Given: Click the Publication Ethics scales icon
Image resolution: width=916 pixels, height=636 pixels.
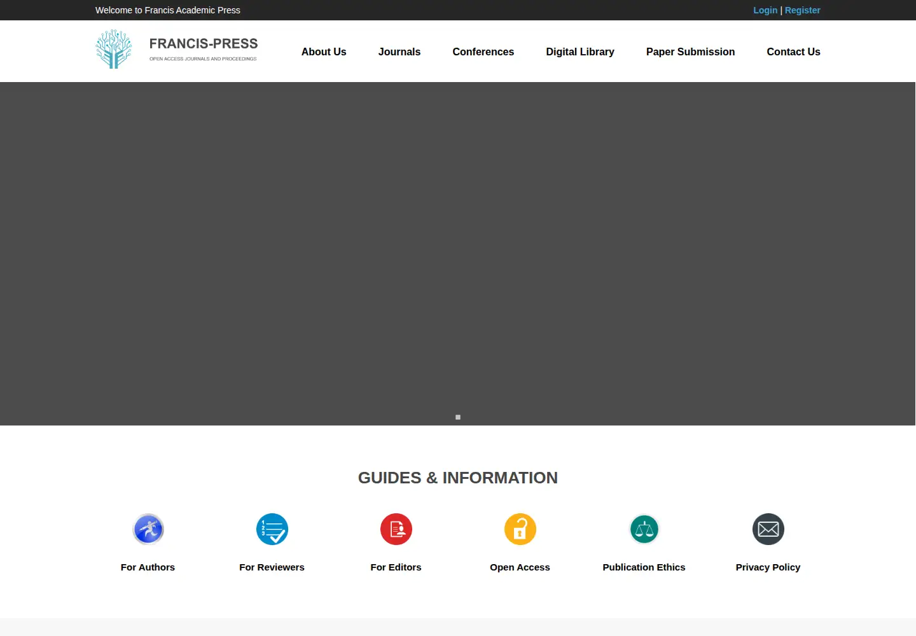Looking at the screenshot, I should tap(644, 529).
